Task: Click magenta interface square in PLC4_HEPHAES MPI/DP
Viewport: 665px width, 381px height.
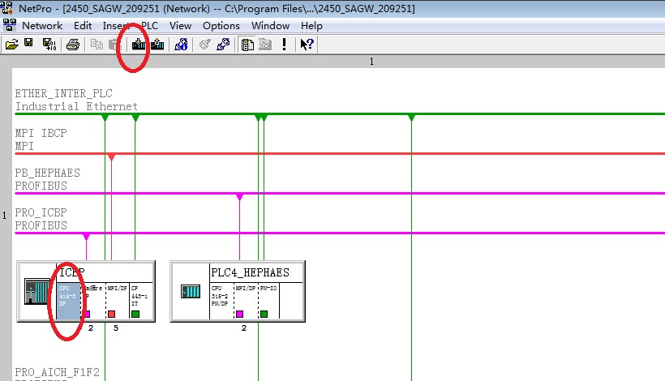Action: 239,314
